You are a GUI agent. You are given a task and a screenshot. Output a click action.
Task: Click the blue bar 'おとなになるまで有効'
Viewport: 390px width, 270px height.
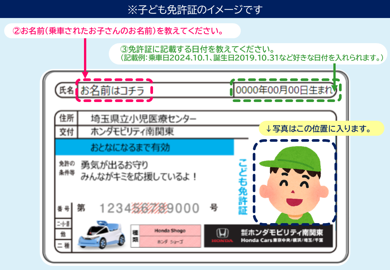click(144, 147)
